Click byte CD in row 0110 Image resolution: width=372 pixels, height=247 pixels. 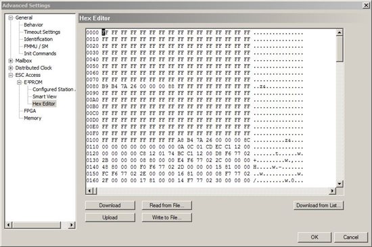(209, 147)
